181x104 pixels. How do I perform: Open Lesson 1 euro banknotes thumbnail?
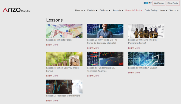pyautogui.click(x=64, y=31)
